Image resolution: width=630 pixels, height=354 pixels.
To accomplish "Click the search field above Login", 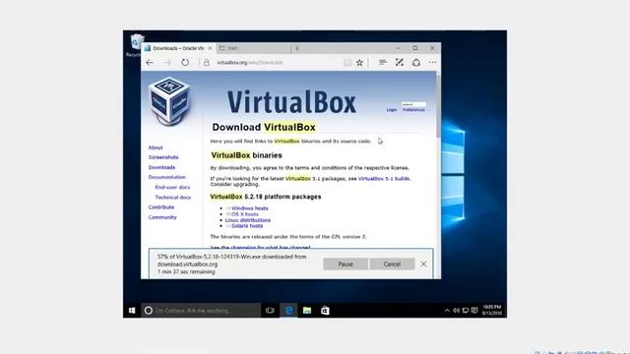I will click(x=413, y=104).
